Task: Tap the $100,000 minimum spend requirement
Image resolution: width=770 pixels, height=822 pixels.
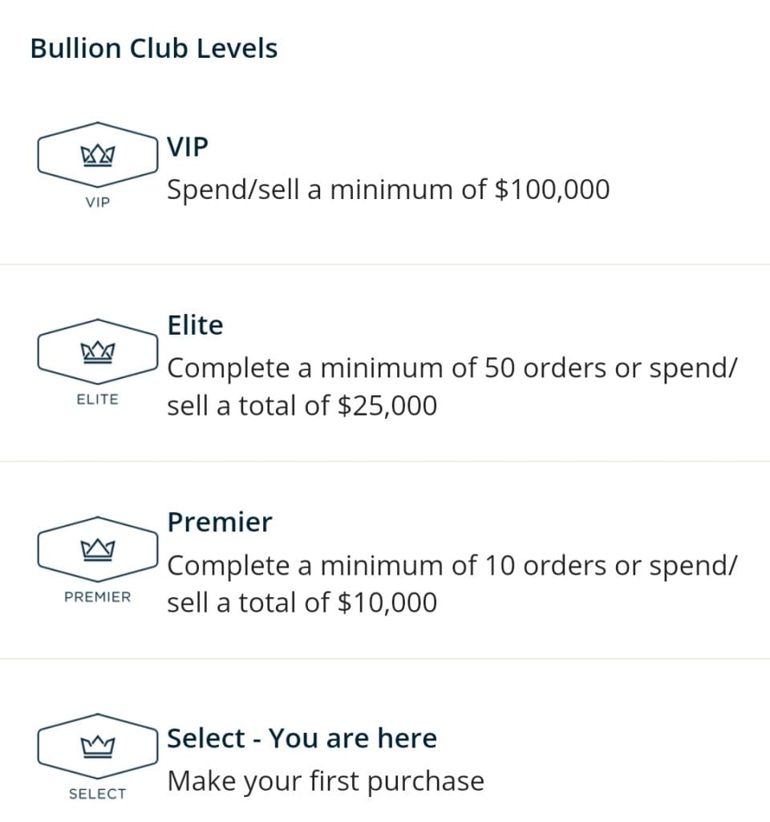Action: coord(553,190)
